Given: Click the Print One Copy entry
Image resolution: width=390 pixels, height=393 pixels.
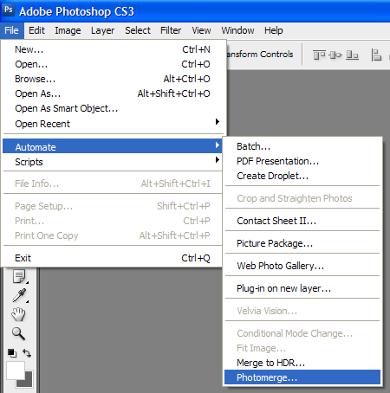Looking at the screenshot, I should pyautogui.click(x=113, y=235).
